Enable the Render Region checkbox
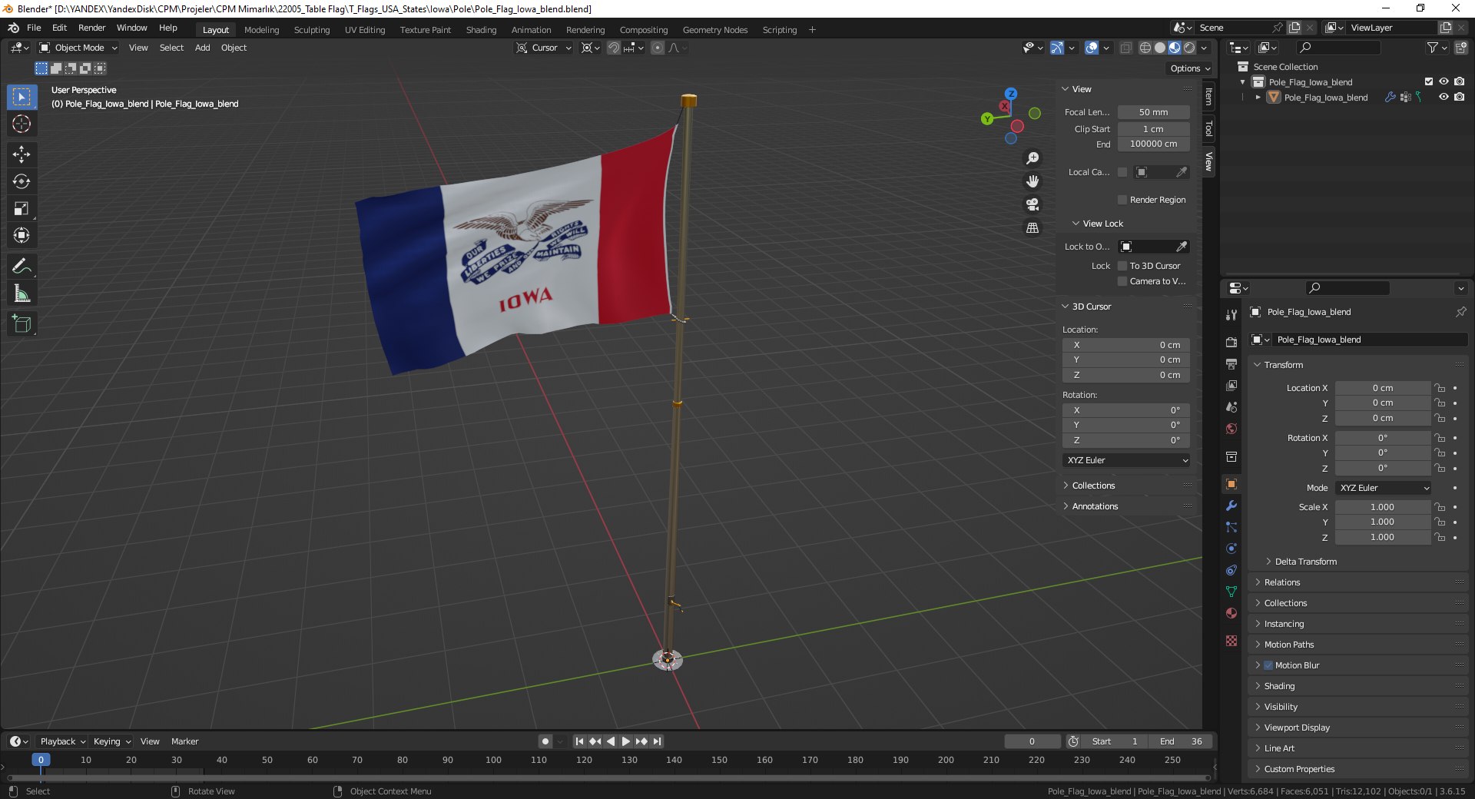Image resolution: width=1475 pixels, height=799 pixels. (1122, 200)
